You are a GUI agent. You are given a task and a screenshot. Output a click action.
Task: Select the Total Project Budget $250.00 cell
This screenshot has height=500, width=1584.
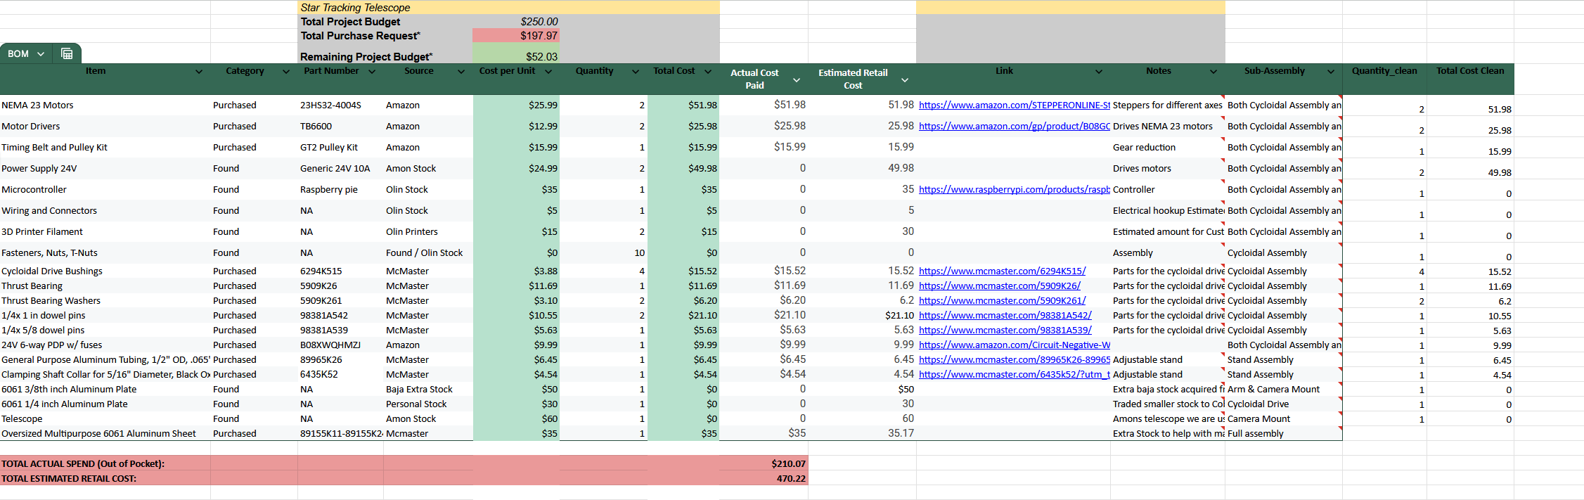516,22
